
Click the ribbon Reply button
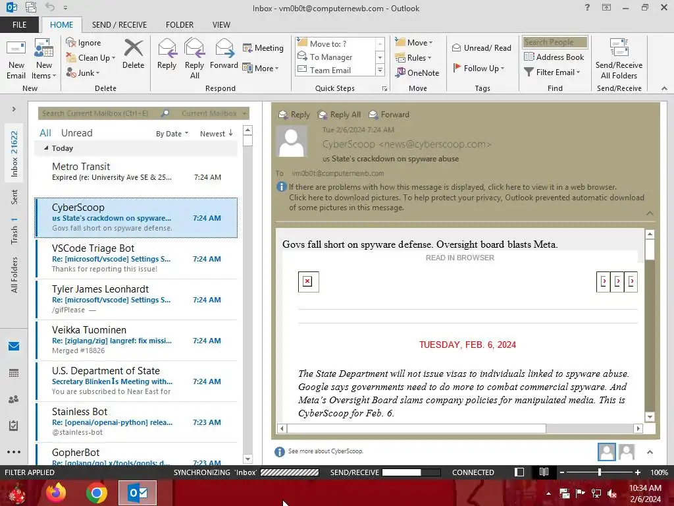[x=167, y=54]
